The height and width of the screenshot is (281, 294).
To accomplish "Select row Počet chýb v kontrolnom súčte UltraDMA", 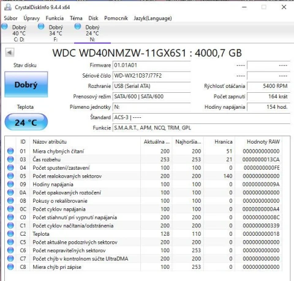I will point(143,258).
